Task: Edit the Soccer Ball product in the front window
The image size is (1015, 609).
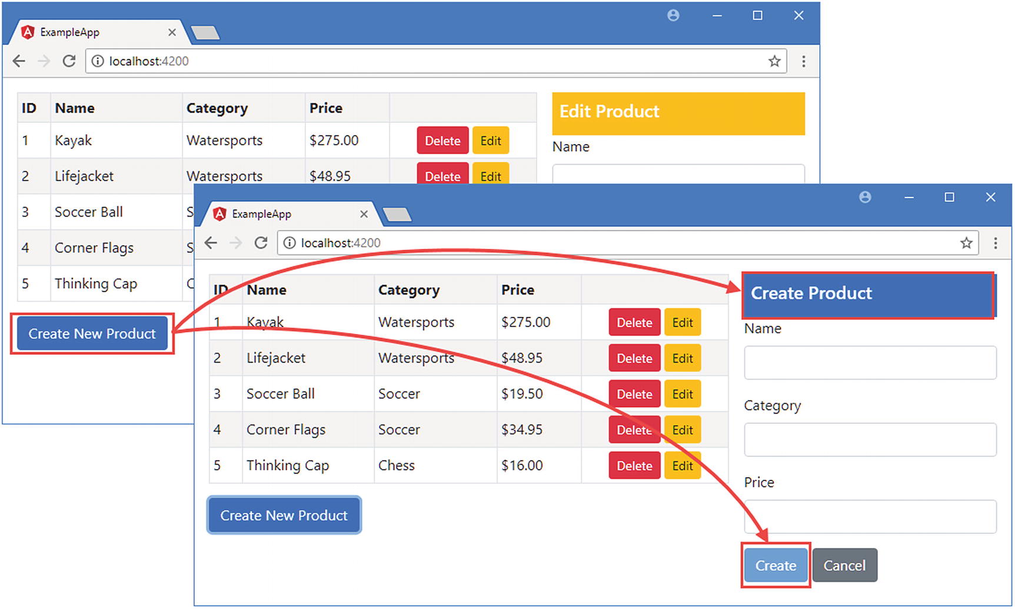Action: click(x=683, y=394)
